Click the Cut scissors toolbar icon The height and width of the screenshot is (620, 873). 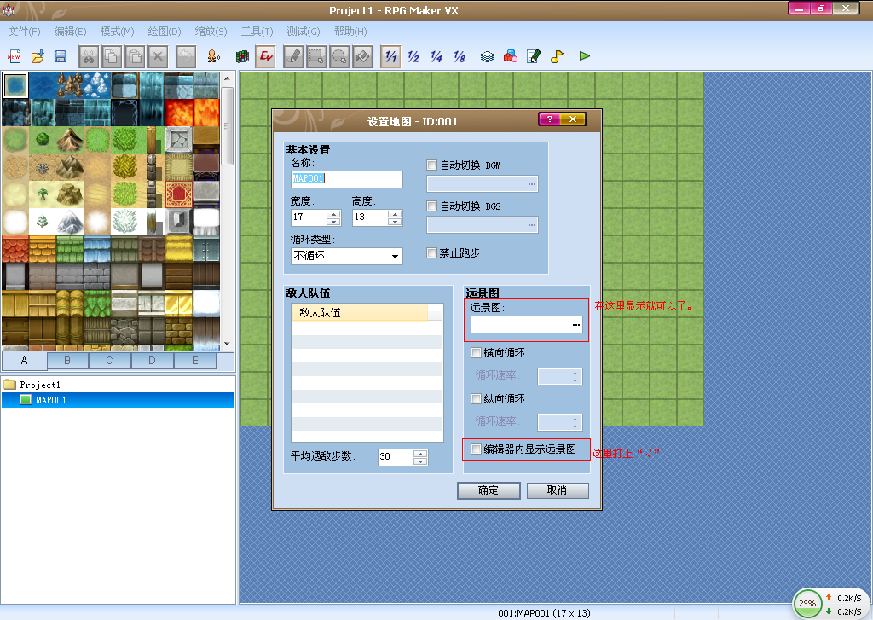(x=89, y=56)
